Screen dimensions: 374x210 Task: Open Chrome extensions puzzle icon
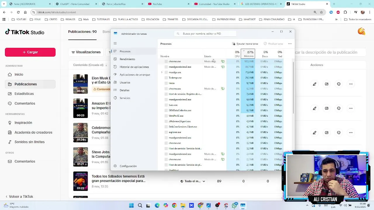point(345,12)
